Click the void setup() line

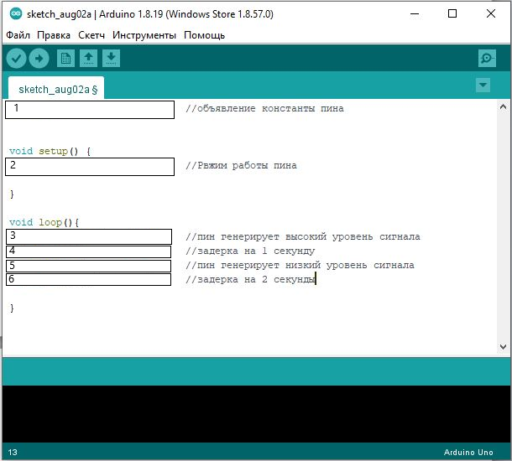tap(50, 151)
